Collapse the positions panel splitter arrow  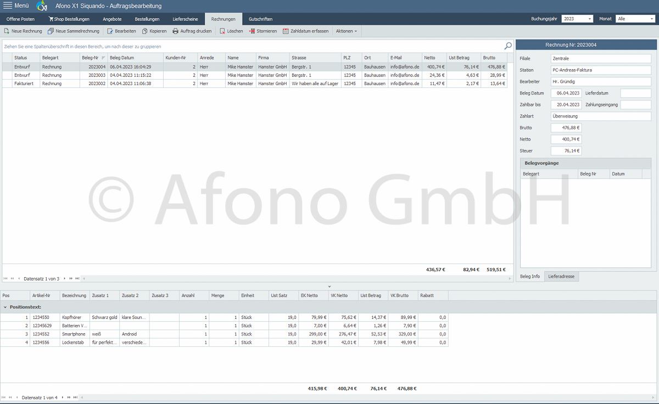point(329,287)
